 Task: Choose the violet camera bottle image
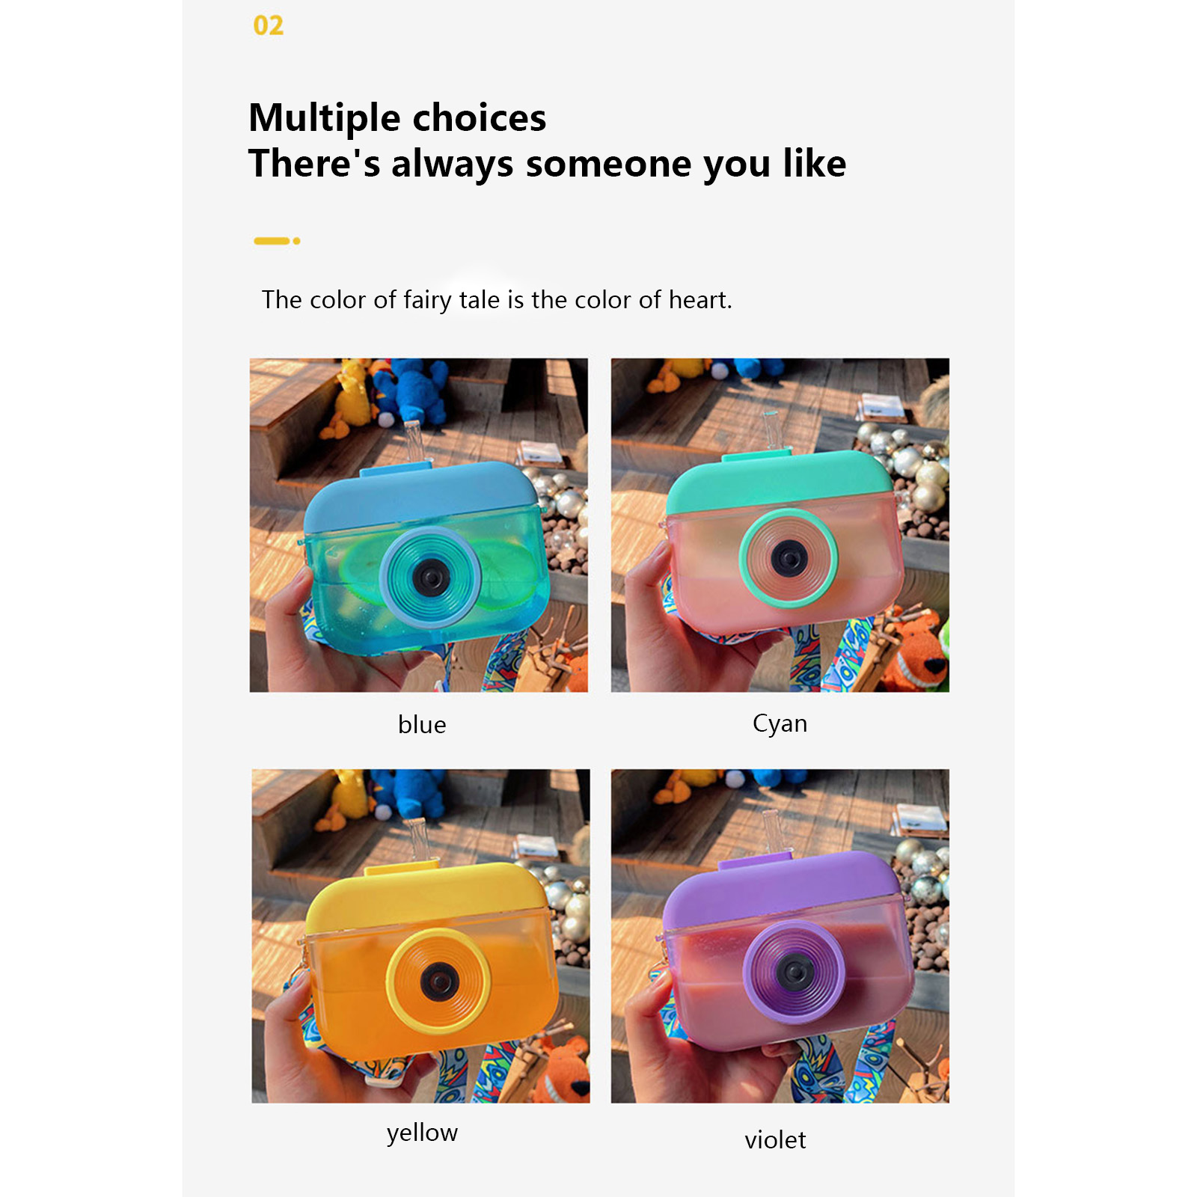780,936
